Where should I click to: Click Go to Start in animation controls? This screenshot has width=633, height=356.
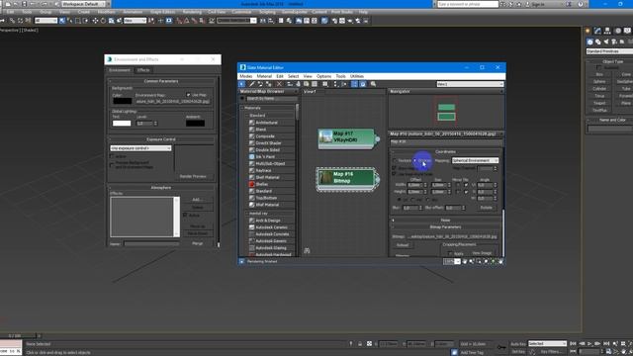573,343
